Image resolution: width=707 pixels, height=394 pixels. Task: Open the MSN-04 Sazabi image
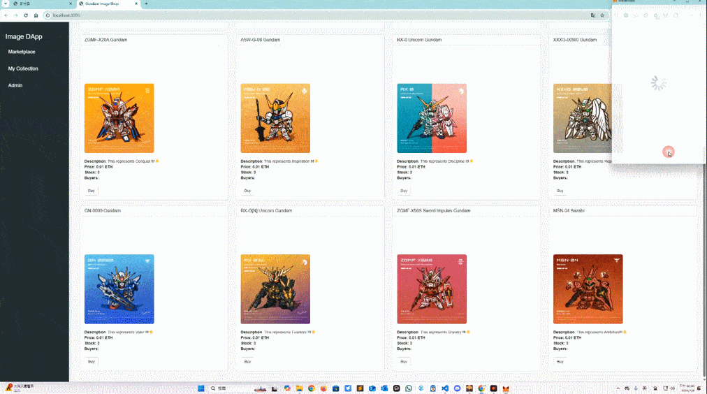588,289
